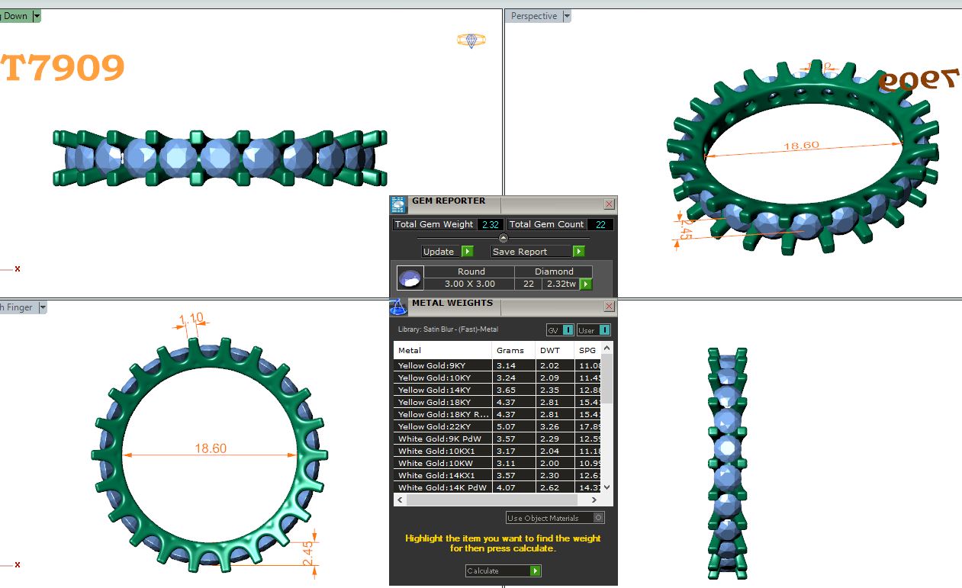
Task: Click the Metal Weights panel icon
Action: 398,307
